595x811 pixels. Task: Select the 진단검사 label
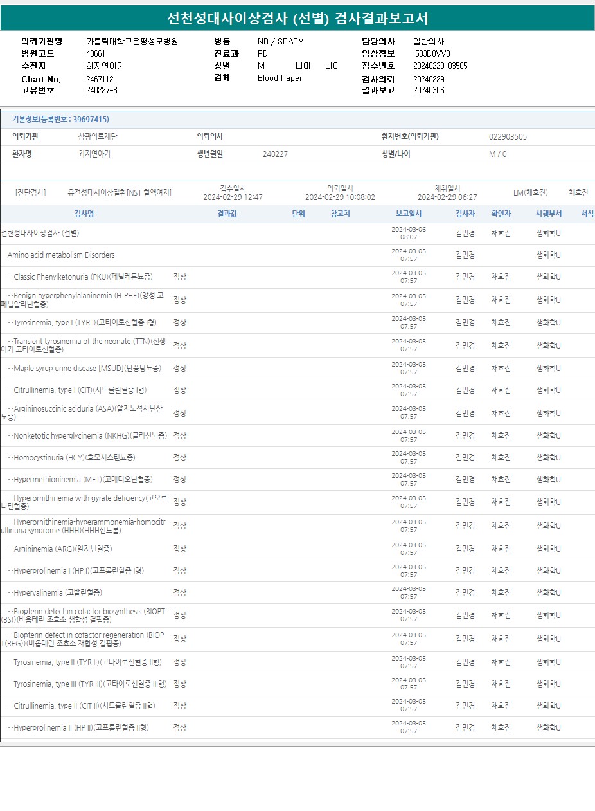pos(31,192)
